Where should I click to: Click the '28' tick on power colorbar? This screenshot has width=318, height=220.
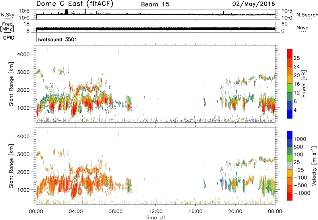[297, 58]
